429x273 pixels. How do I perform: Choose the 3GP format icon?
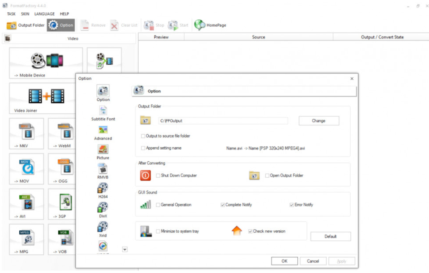pos(62,204)
